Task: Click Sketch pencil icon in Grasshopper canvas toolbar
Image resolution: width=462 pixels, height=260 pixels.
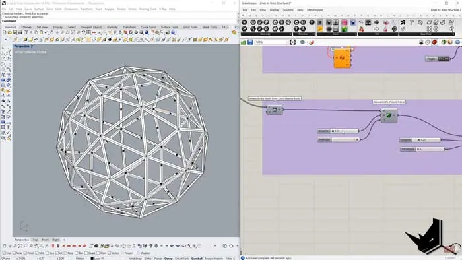Action: click(312, 42)
